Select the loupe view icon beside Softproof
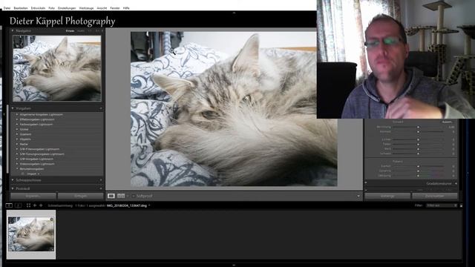 coord(111,196)
